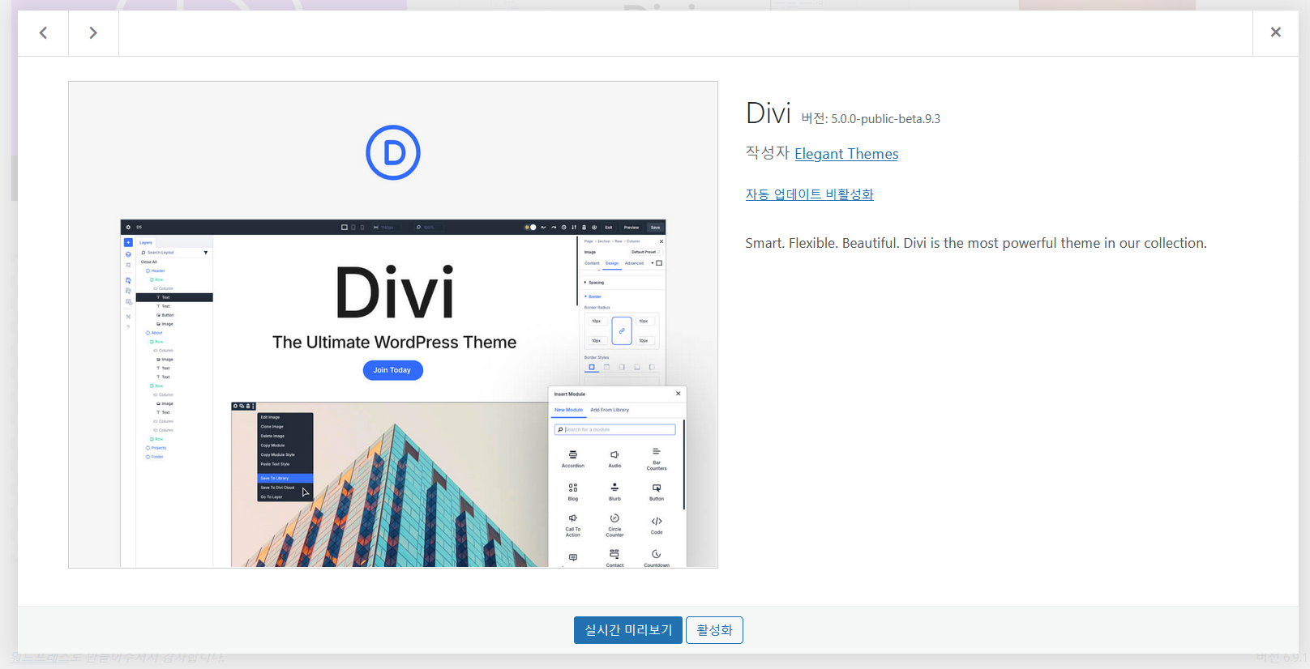Close the Divi theme details overlay
This screenshot has width=1310, height=669.
pos(1275,33)
